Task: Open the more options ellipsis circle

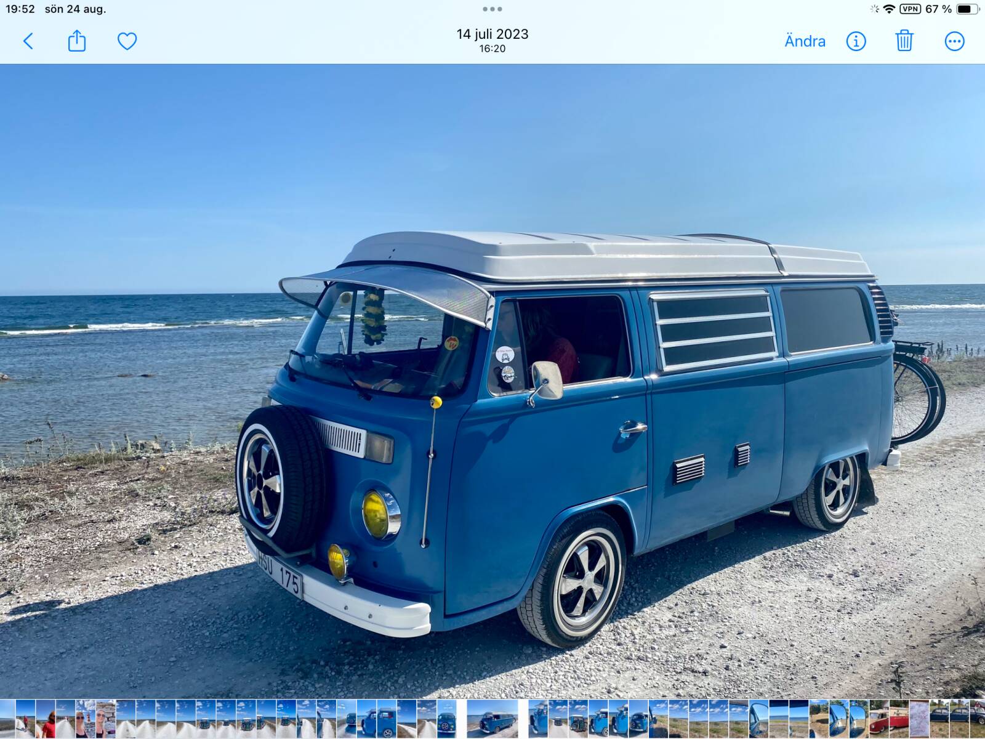Action: pos(954,41)
